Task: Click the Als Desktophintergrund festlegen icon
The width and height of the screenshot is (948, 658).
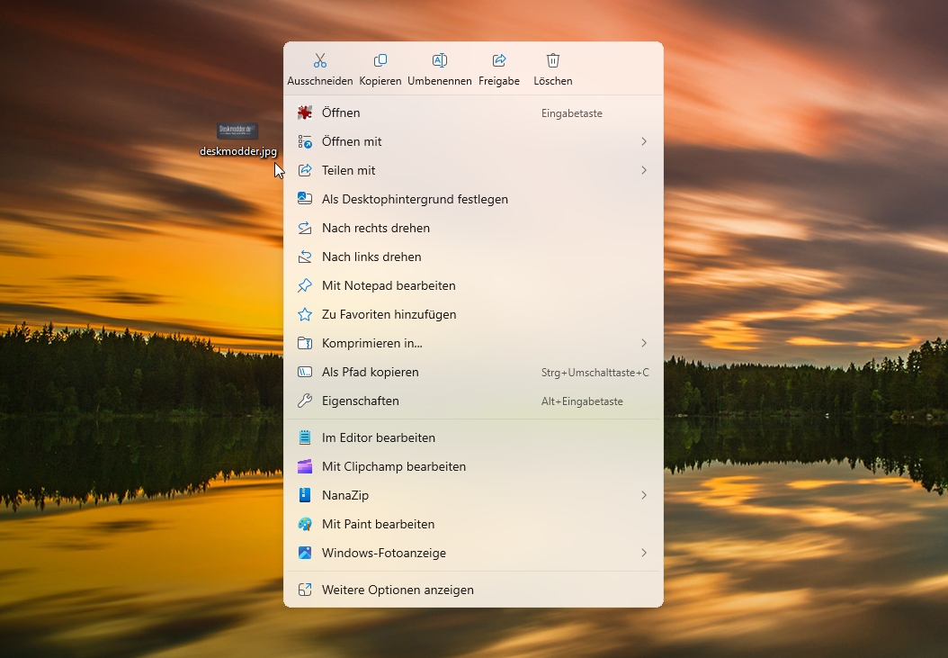Action: (305, 199)
